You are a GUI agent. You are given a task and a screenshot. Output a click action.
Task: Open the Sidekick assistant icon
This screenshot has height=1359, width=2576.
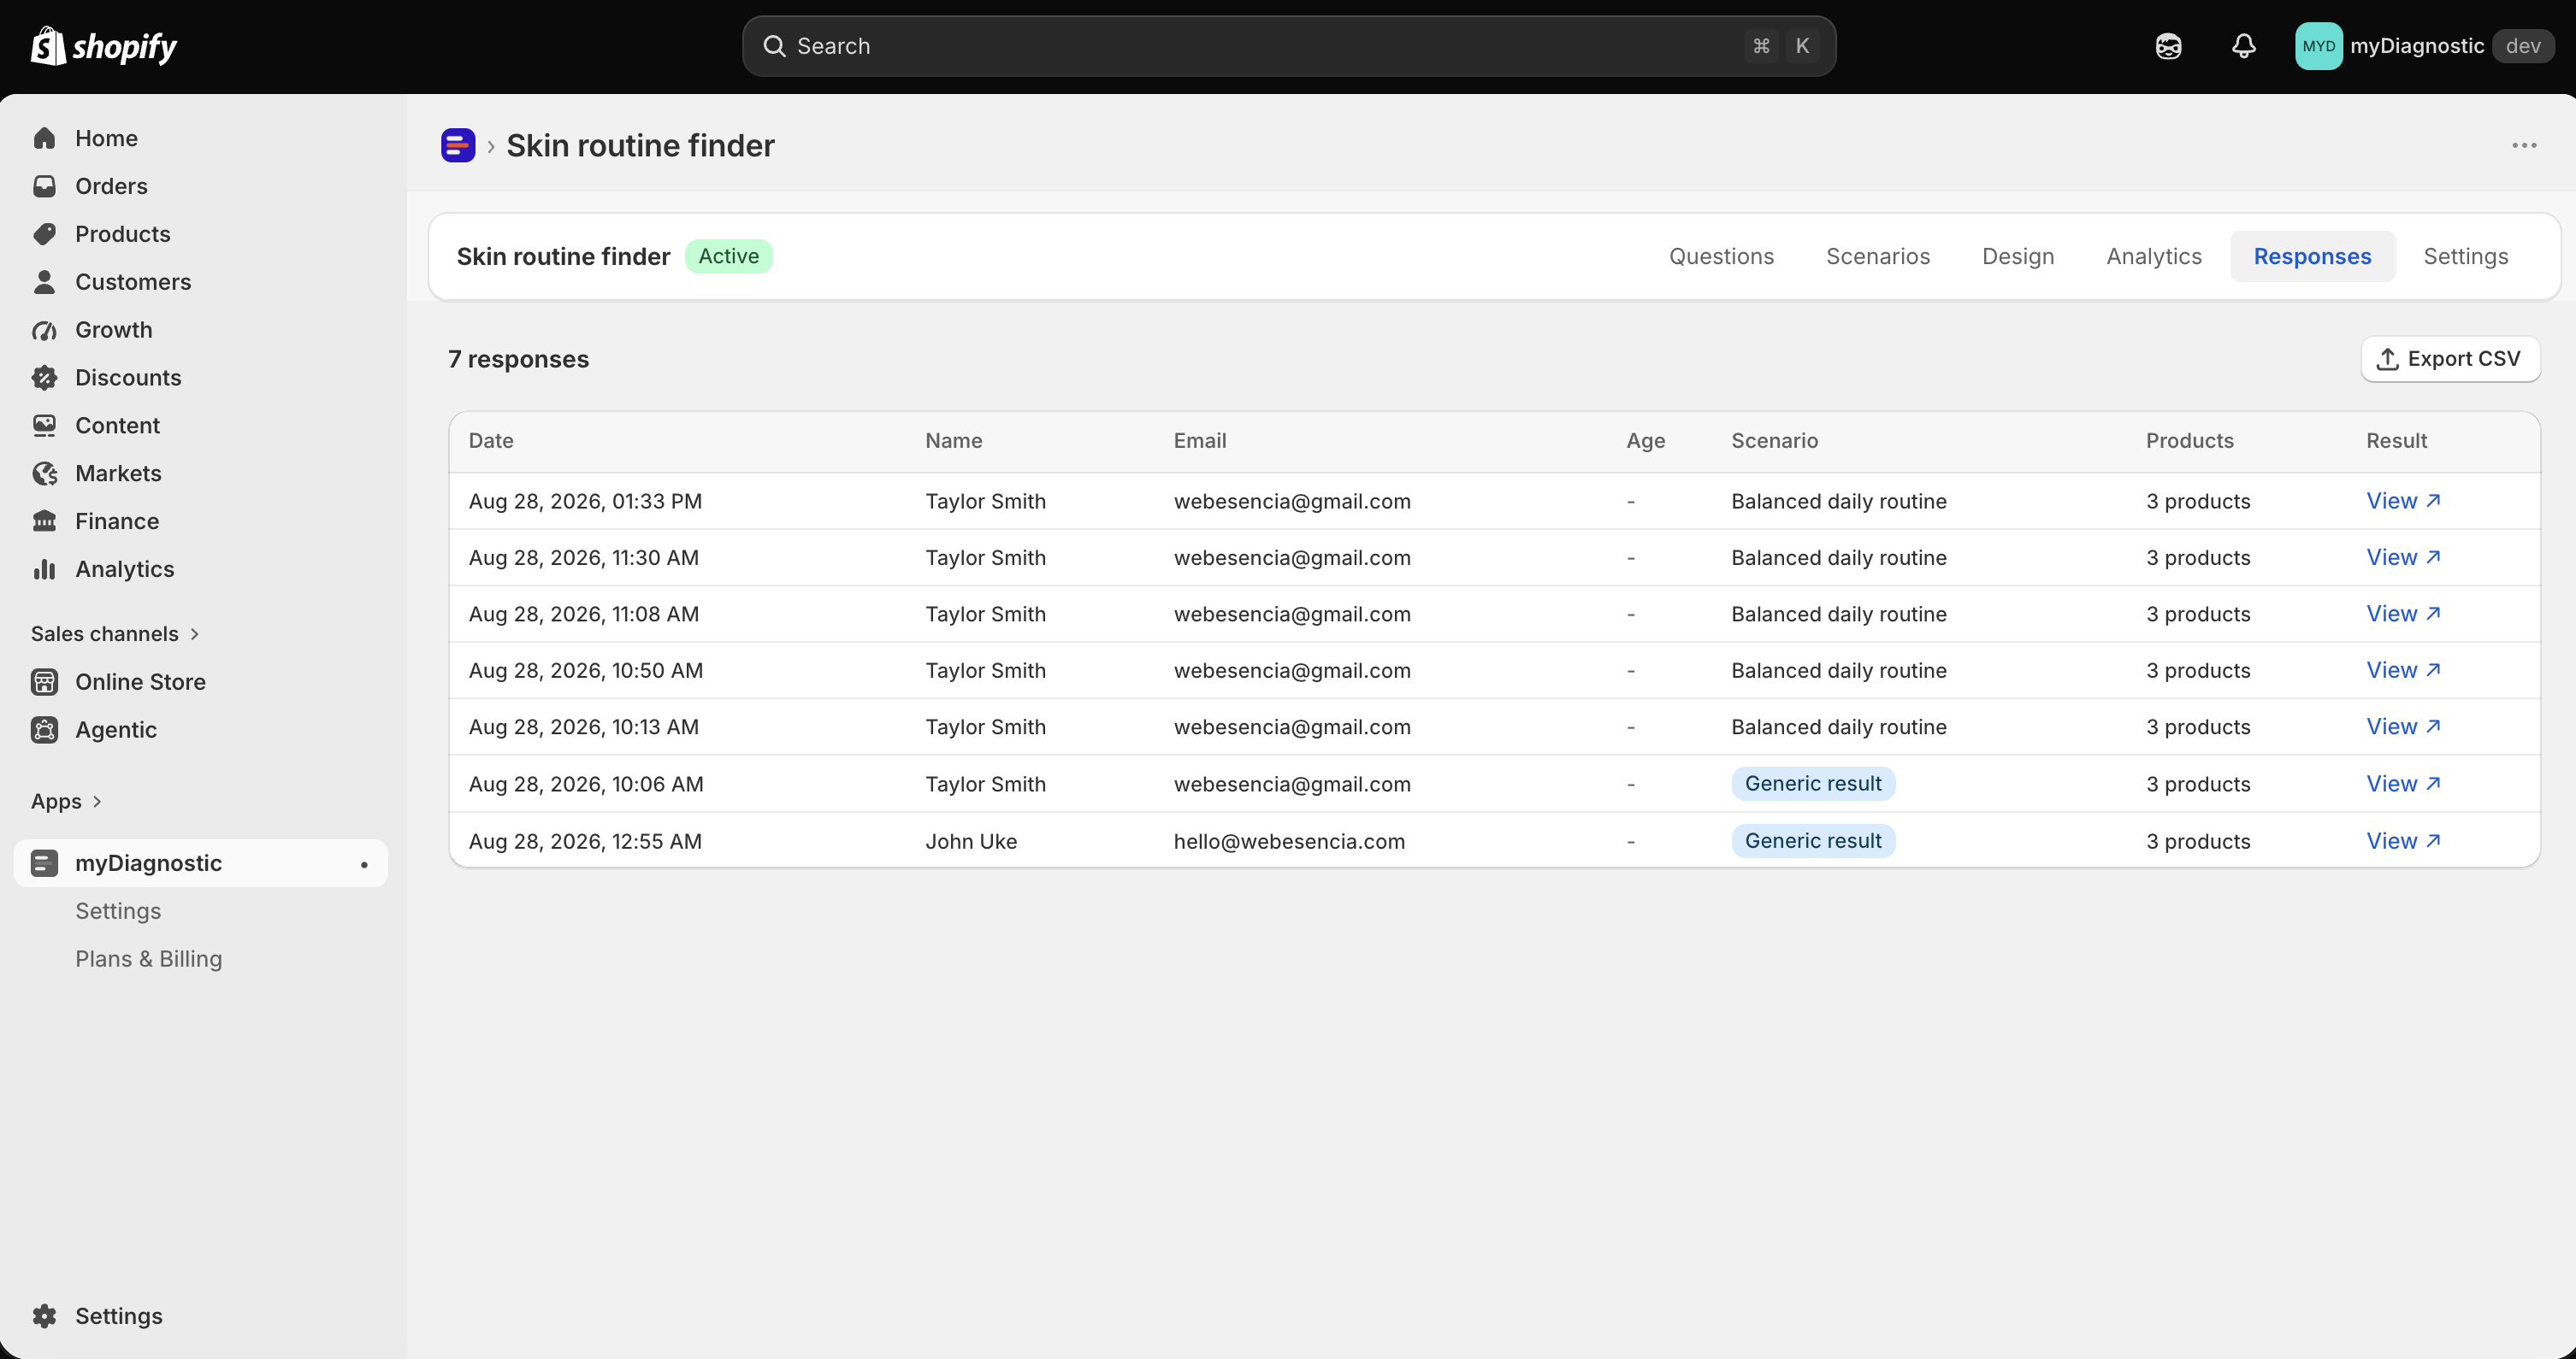coord(2168,46)
